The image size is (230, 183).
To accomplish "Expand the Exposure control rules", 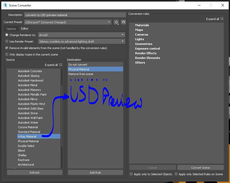I will click(x=148, y=49).
